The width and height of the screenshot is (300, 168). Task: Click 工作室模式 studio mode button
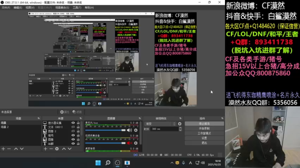204,133
